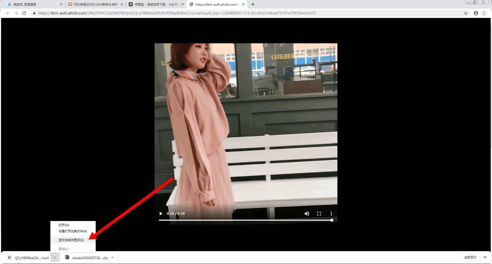Click the video progress bar

244,220
